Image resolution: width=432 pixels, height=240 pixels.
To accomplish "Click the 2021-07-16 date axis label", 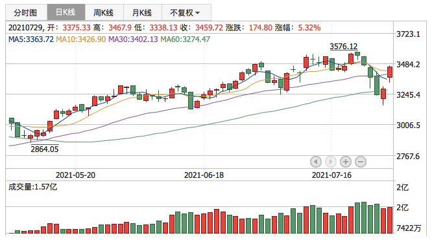I will point(331,175).
